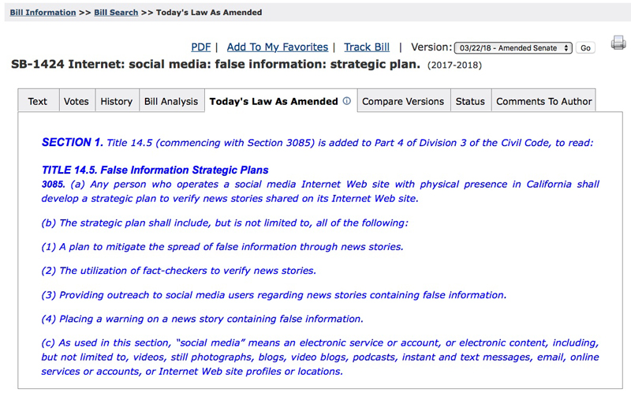Navigate to Bill Search breadcrumb
631x393 pixels.
116,13
